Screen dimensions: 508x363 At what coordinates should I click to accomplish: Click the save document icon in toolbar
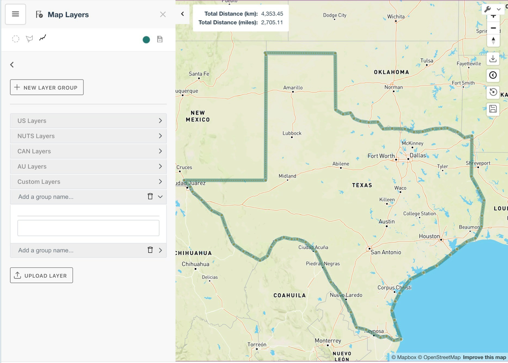160,39
